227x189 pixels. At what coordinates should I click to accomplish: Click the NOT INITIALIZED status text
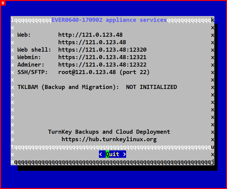151,87
